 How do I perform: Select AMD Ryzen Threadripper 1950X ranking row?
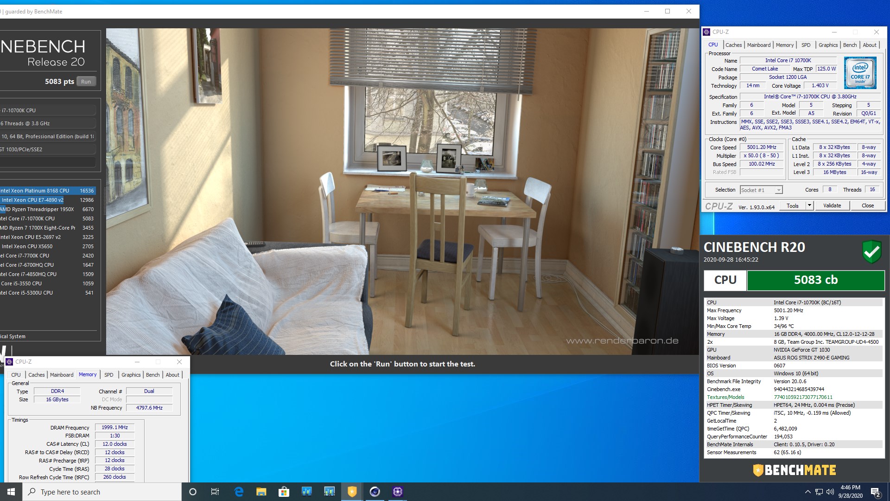[x=48, y=209]
